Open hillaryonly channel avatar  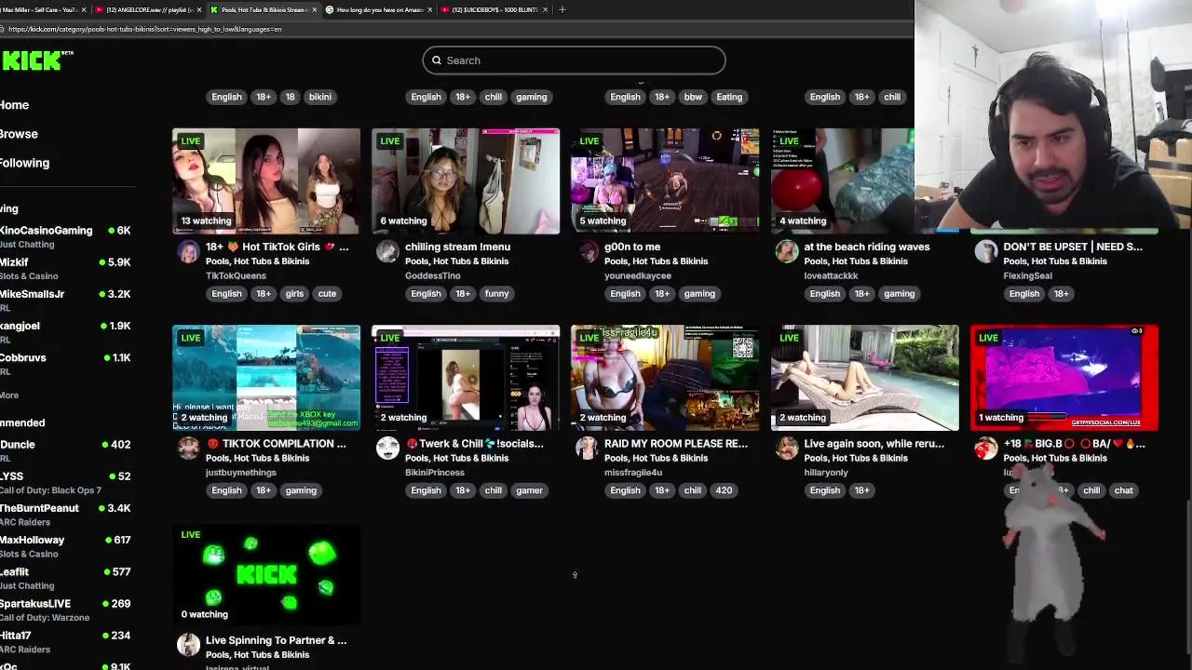point(787,449)
